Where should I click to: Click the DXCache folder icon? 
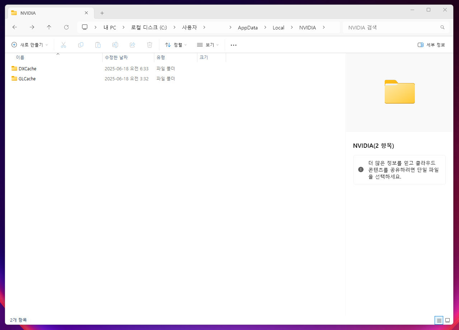[x=14, y=69]
